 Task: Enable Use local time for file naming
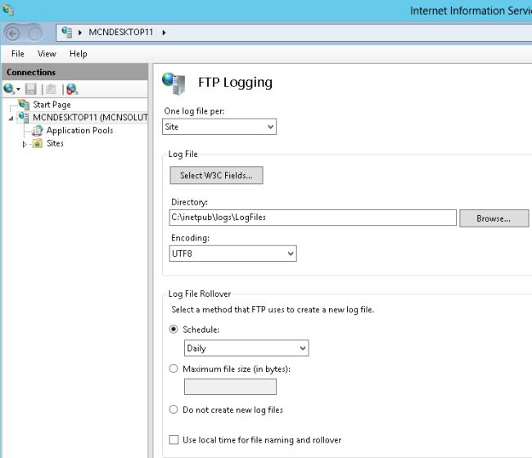point(174,440)
